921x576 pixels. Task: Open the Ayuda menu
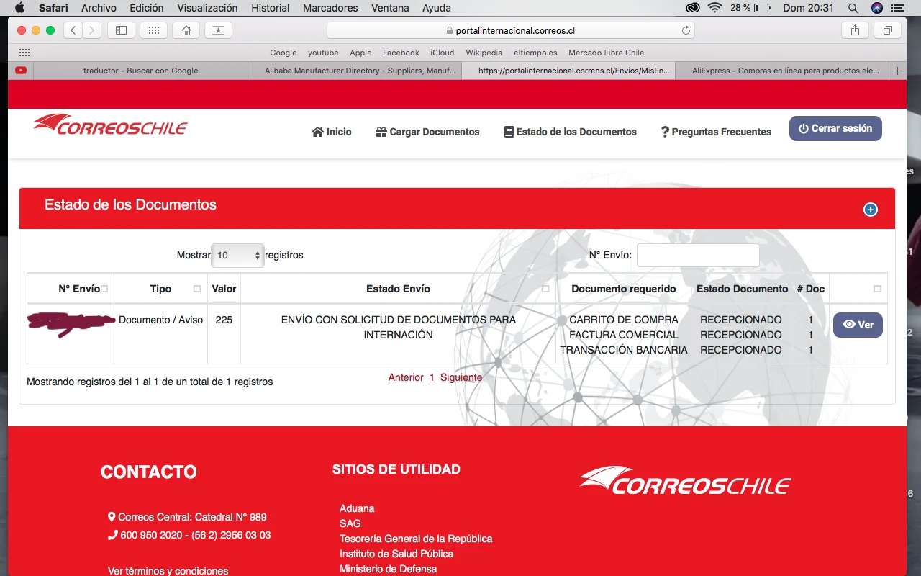(x=437, y=8)
